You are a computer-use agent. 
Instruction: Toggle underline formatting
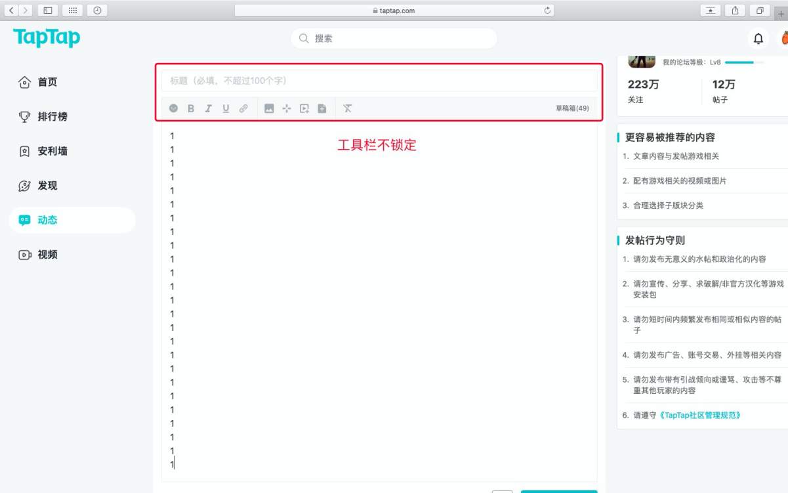coord(226,108)
